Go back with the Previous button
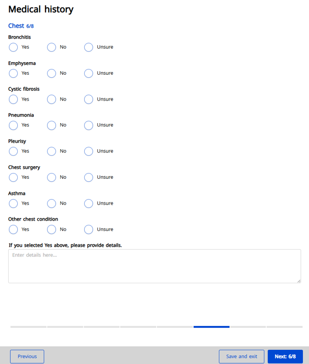This screenshot has height=364, width=309. pyautogui.click(x=27, y=357)
